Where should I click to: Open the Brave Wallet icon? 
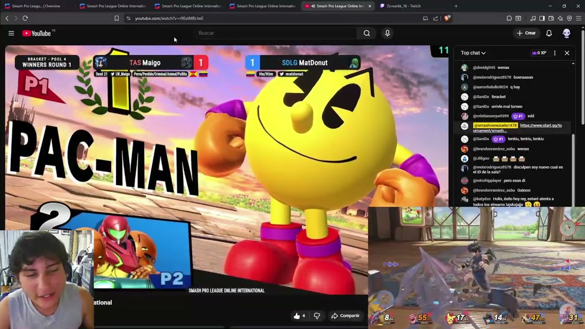(551, 18)
